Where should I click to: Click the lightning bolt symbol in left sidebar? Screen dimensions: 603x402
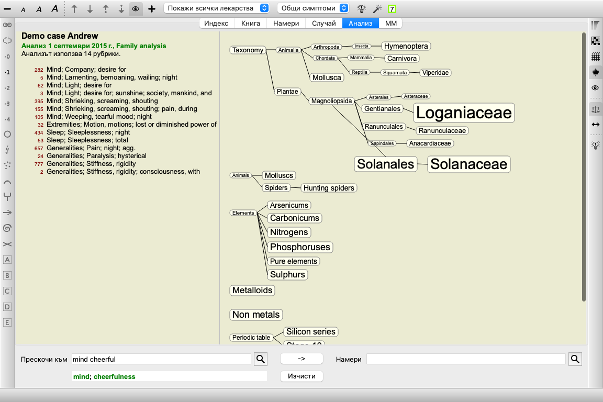coord(7,150)
